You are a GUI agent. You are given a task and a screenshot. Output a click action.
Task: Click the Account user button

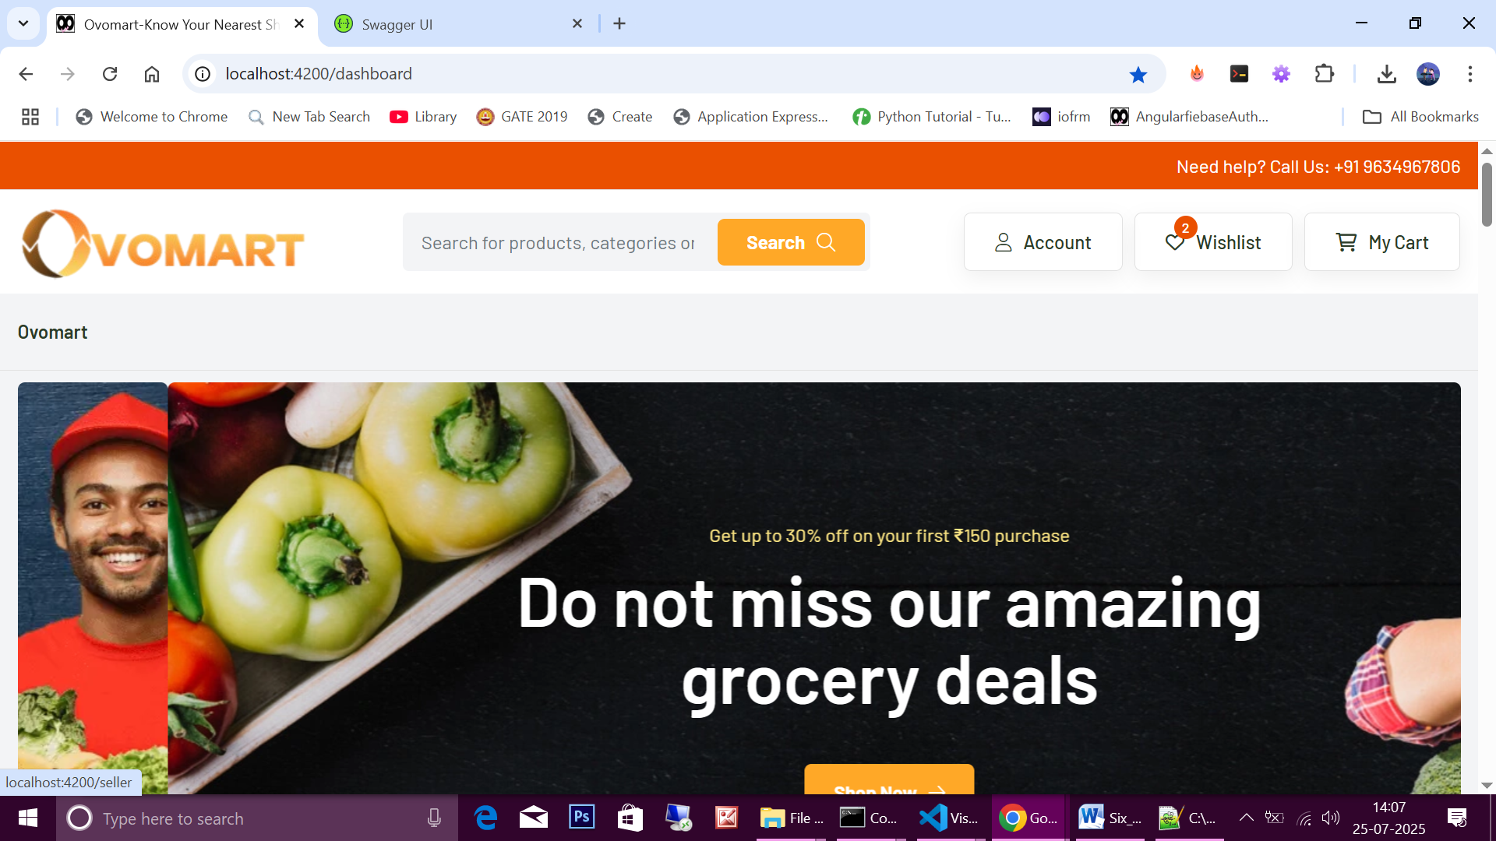pyautogui.click(x=1043, y=242)
